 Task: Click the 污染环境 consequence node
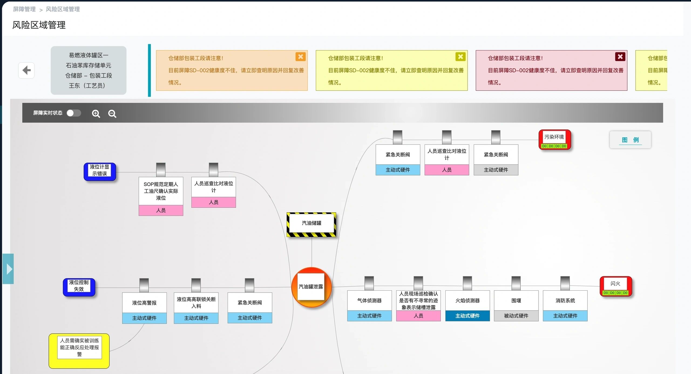pyautogui.click(x=554, y=140)
